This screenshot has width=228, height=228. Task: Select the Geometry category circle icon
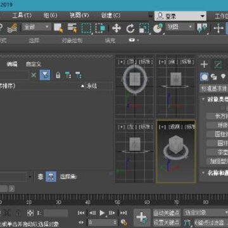point(205,77)
